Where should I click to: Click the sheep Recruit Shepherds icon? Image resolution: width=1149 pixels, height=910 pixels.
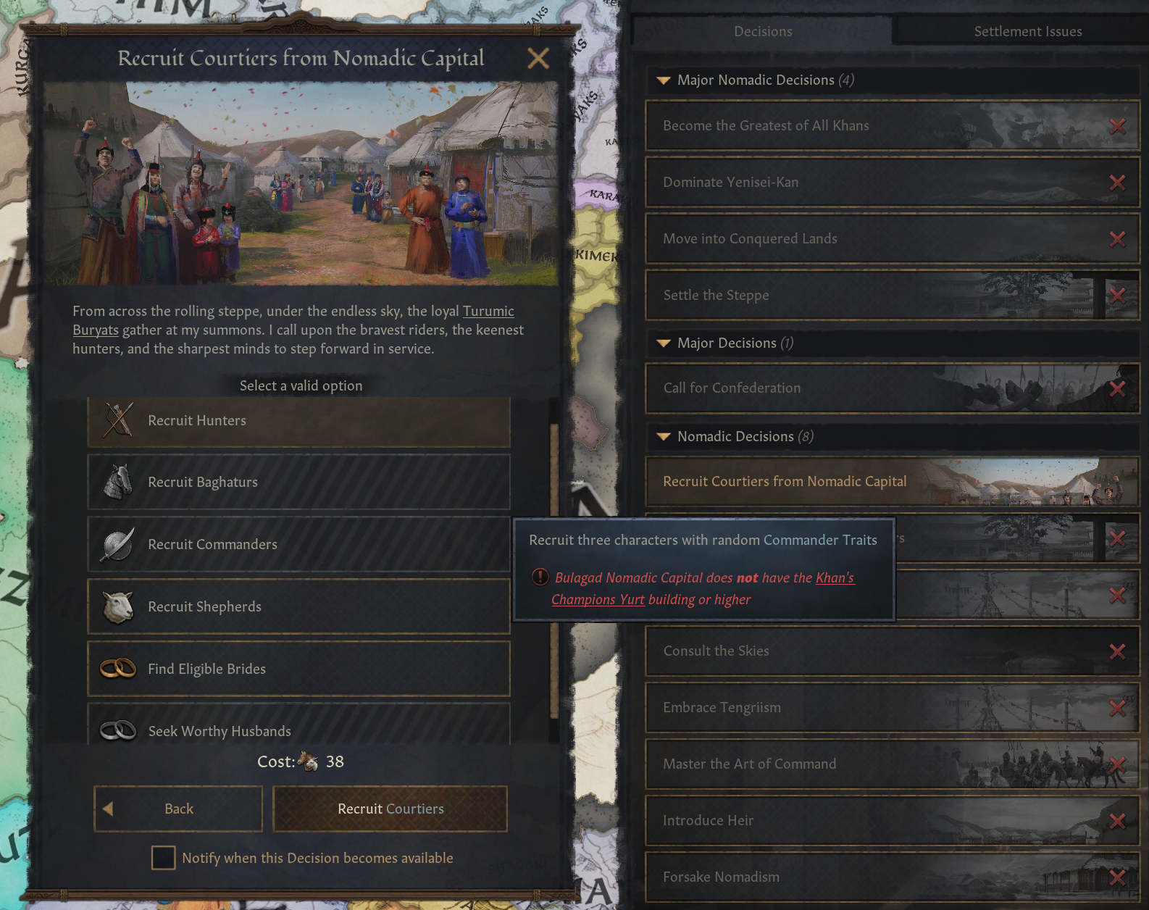(118, 606)
